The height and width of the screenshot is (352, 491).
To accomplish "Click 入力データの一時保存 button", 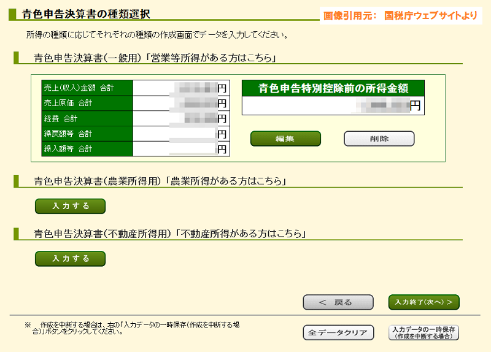I will 424,332.
